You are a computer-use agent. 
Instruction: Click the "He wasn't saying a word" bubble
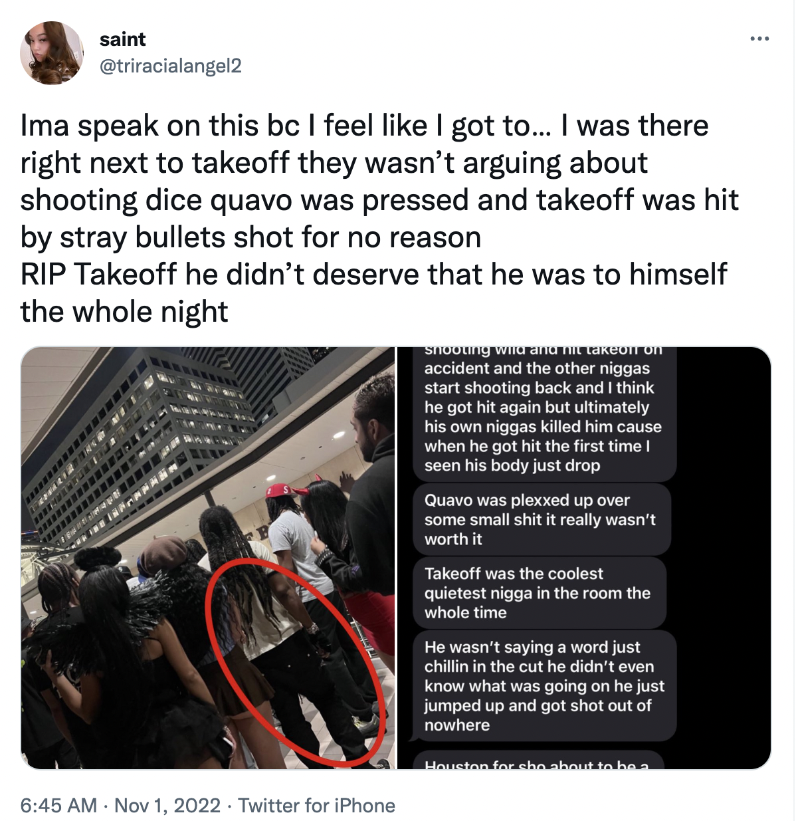tap(544, 686)
